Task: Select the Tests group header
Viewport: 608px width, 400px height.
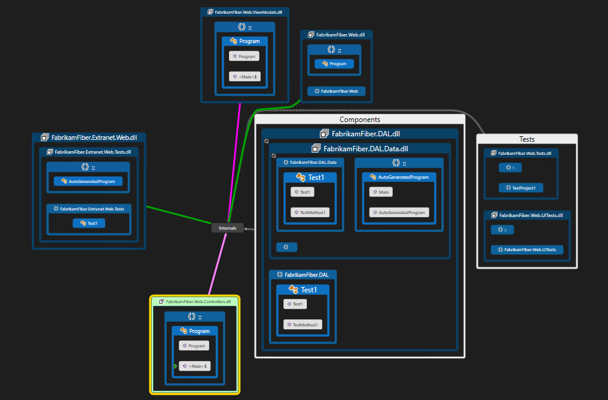Action: pyautogui.click(x=527, y=139)
